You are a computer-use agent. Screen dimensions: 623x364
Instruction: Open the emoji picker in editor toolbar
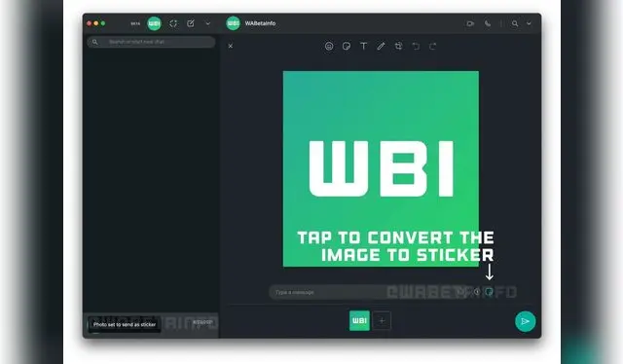click(x=329, y=46)
